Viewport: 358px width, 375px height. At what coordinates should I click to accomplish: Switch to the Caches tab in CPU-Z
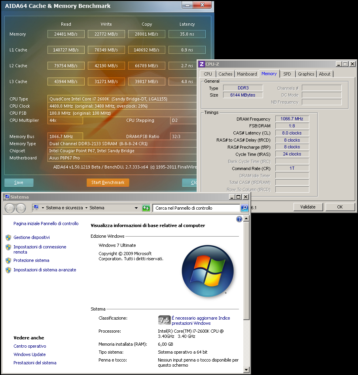(225, 74)
